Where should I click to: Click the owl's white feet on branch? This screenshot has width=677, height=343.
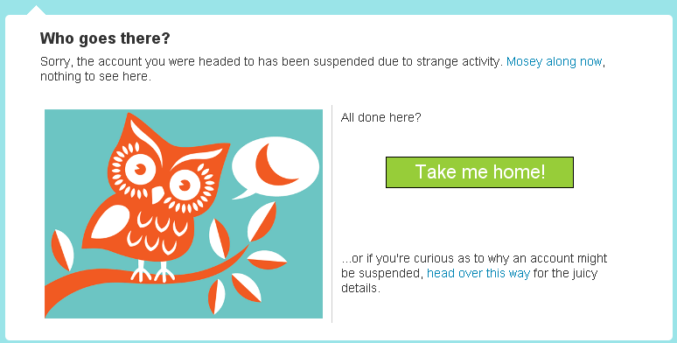pos(152,271)
